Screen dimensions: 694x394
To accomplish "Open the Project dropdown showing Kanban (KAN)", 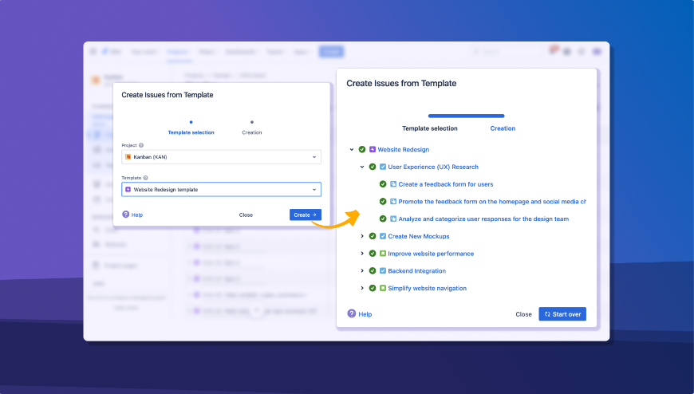I will 221,157.
